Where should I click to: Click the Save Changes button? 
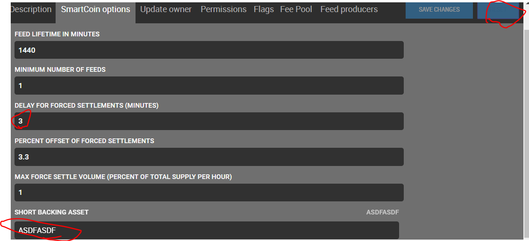pyautogui.click(x=439, y=10)
